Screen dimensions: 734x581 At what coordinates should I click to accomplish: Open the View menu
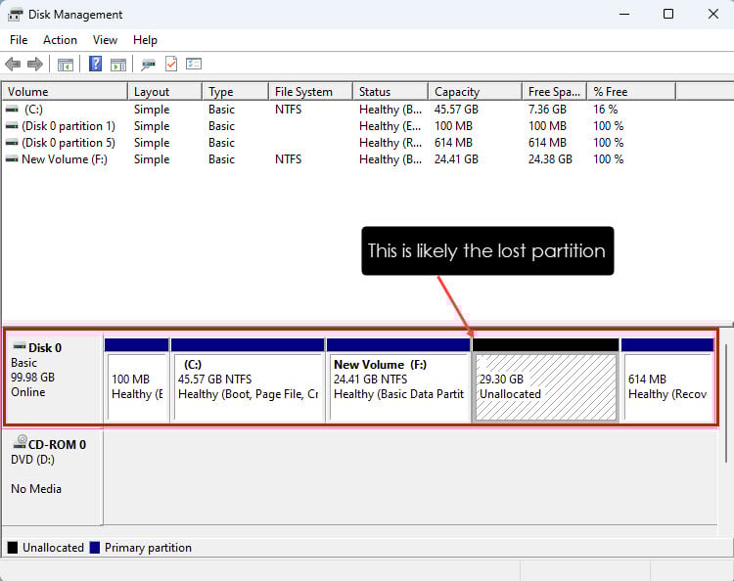tap(105, 40)
